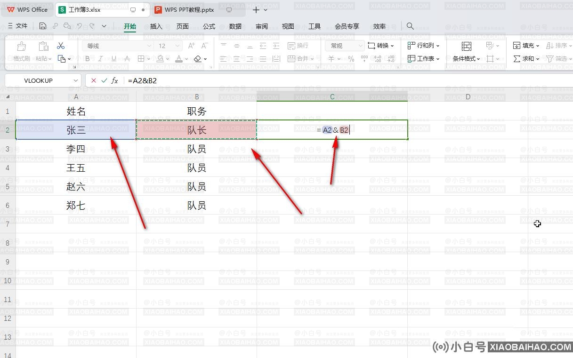Image resolution: width=573 pixels, height=358 pixels.
Task: Click the Format Painter (格式刷) tool
Action: (x=21, y=52)
